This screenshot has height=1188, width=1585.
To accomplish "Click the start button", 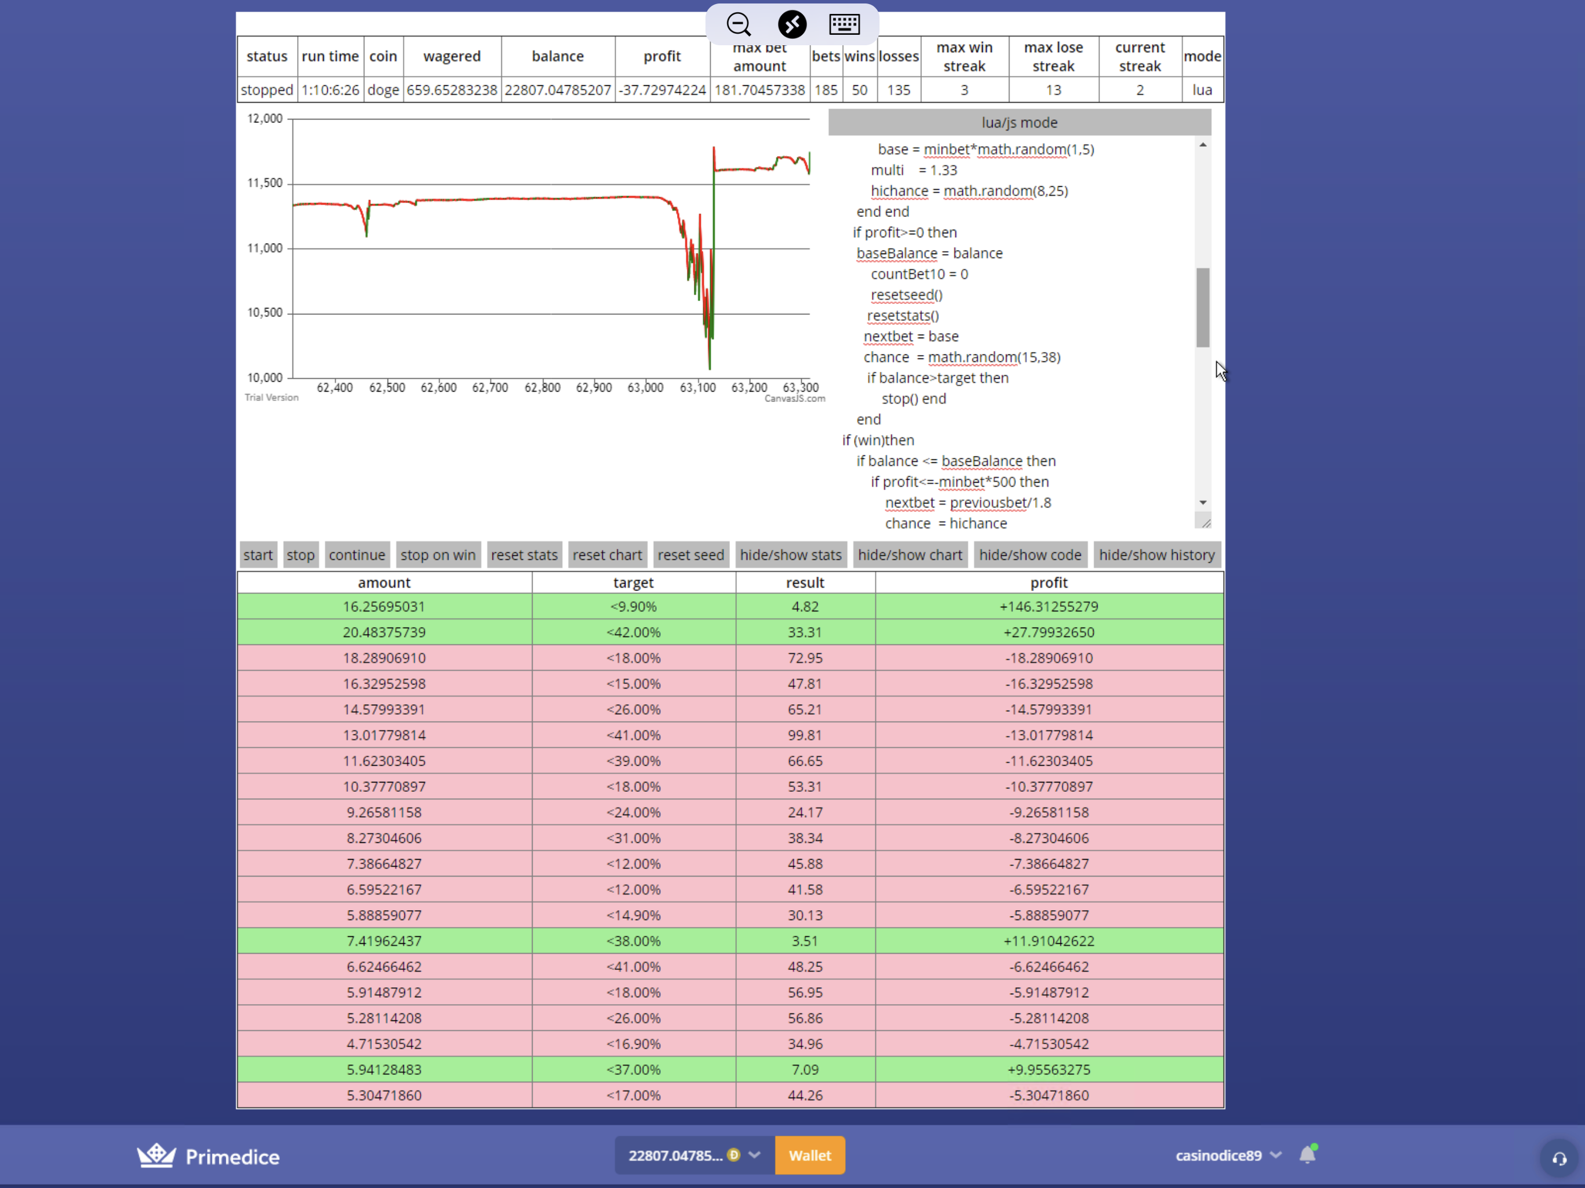I will [258, 555].
